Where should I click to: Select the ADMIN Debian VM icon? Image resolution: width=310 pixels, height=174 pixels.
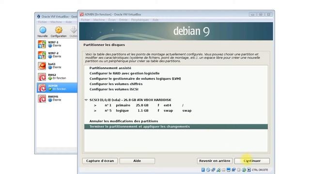click(42, 88)
